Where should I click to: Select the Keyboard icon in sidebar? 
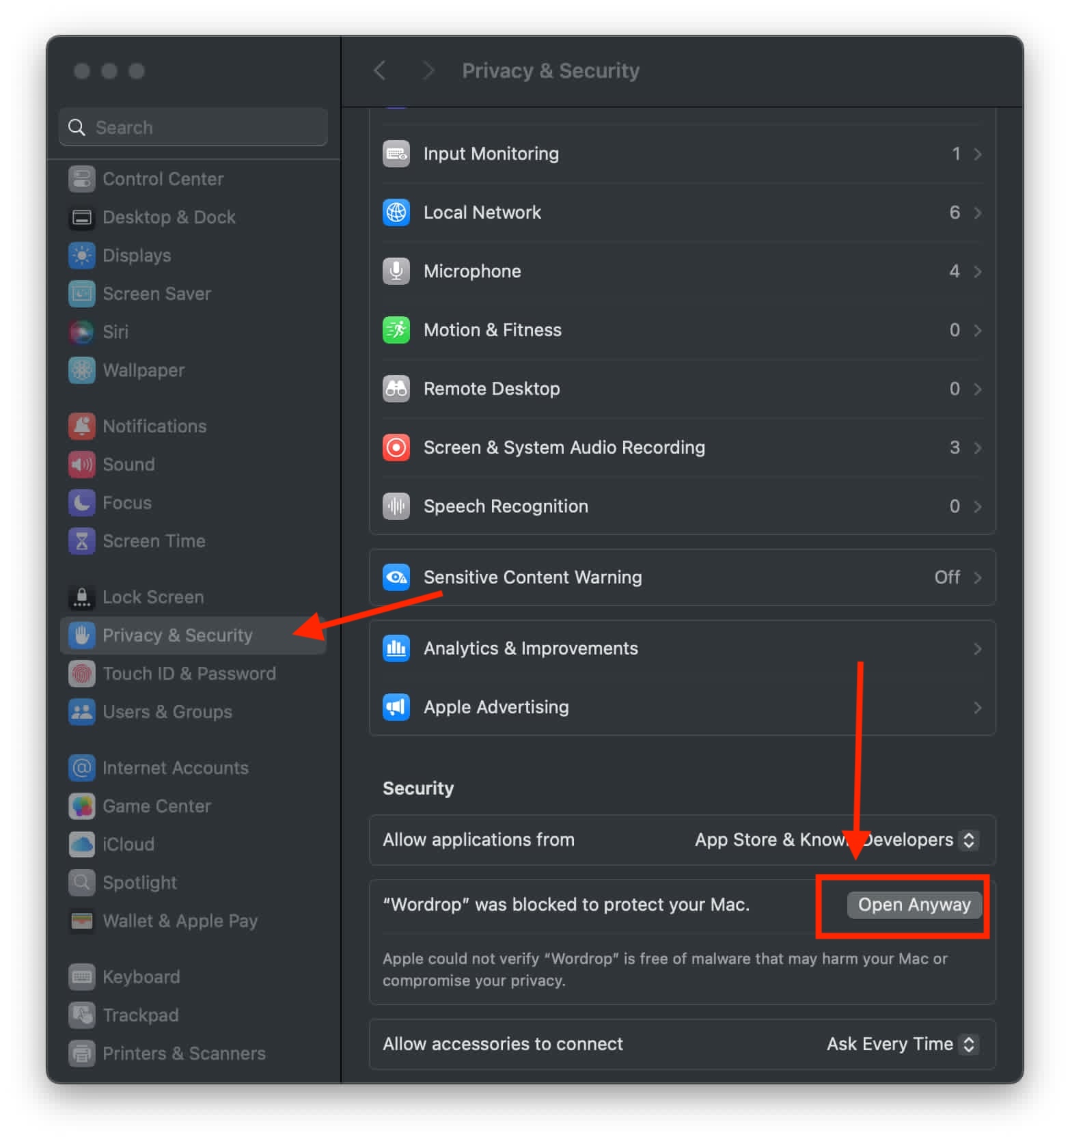point(81,977)
